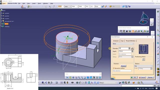Open the Flat bottom type dropdown
Viewport: 160px width, 90px height.
pos(143,66)
